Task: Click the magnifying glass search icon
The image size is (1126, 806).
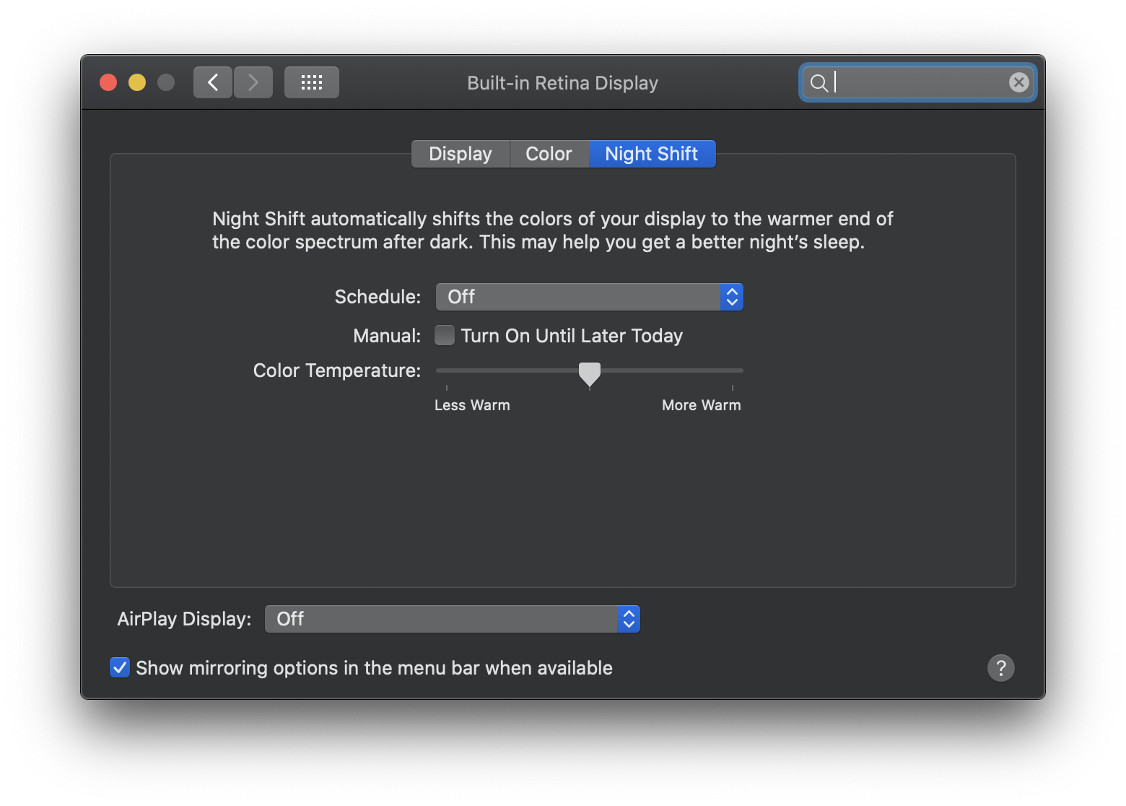Action: (819, 83)
